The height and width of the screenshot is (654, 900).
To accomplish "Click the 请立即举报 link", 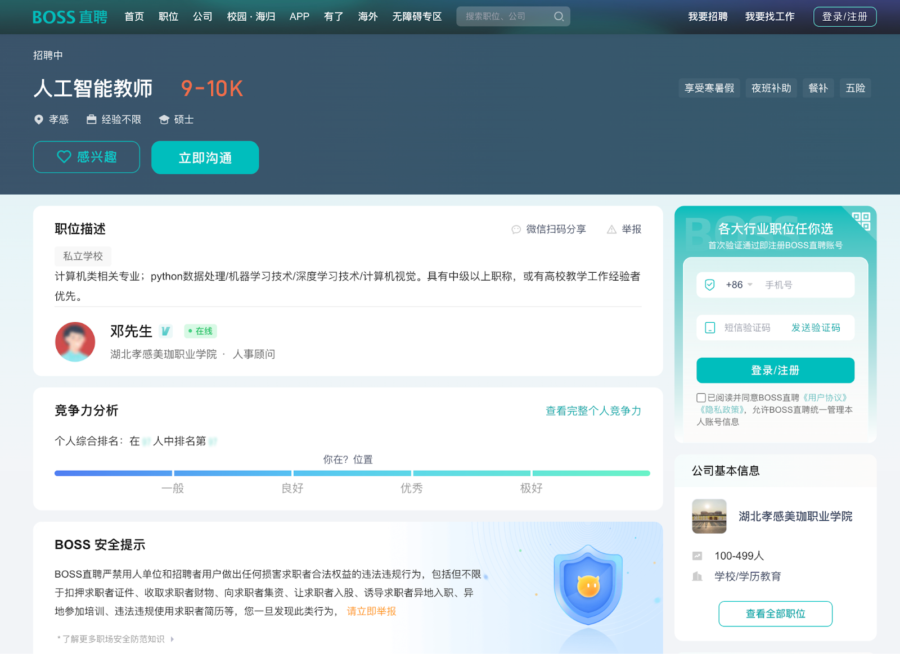I will 371,611.
